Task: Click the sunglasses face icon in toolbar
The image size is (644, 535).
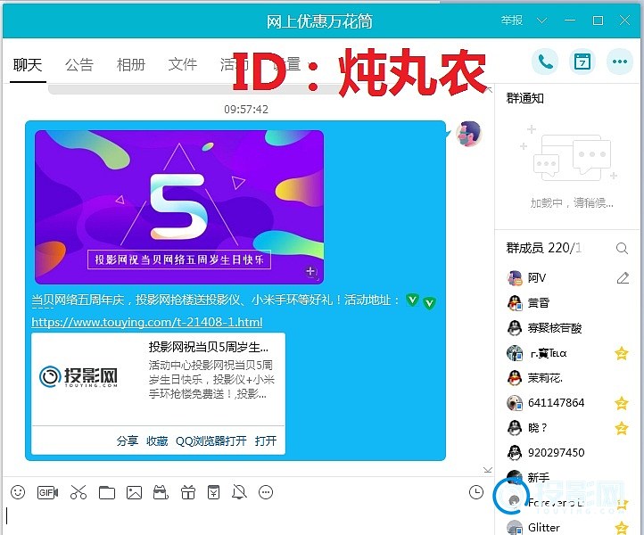Action: 161,492
